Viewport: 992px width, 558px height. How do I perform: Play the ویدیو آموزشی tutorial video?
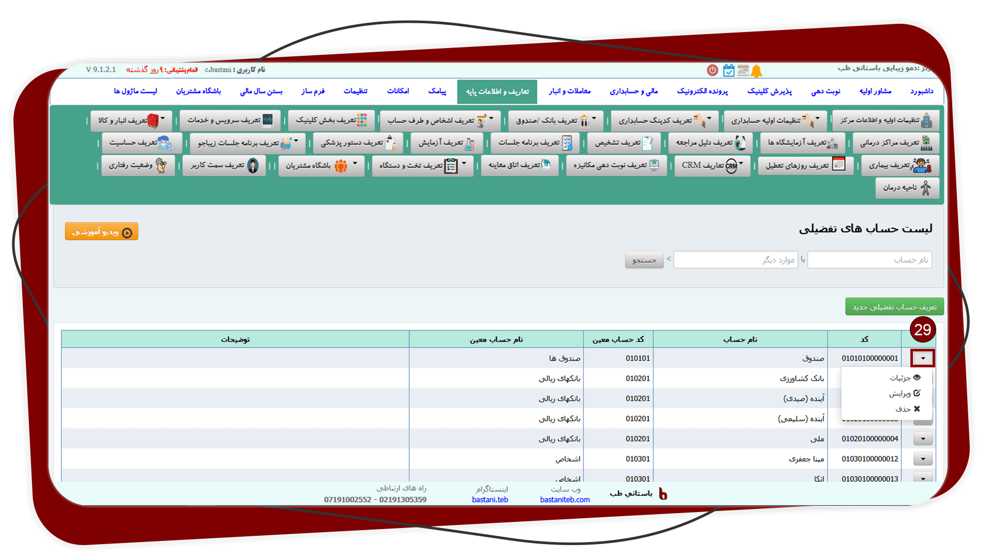tap(101, 232)
